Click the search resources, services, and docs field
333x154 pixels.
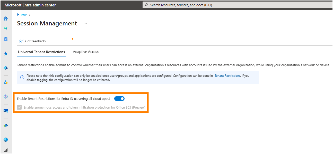click(238, 5)
